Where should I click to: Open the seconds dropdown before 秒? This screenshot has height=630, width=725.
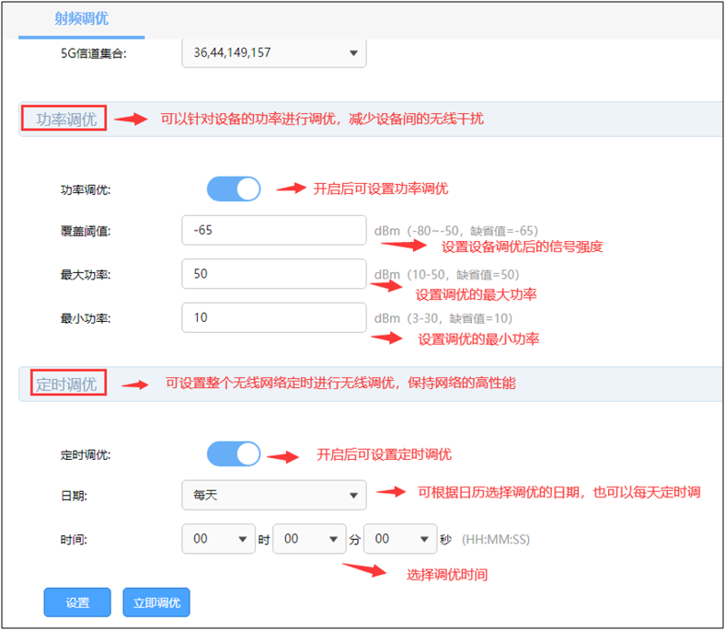point(399,540)
